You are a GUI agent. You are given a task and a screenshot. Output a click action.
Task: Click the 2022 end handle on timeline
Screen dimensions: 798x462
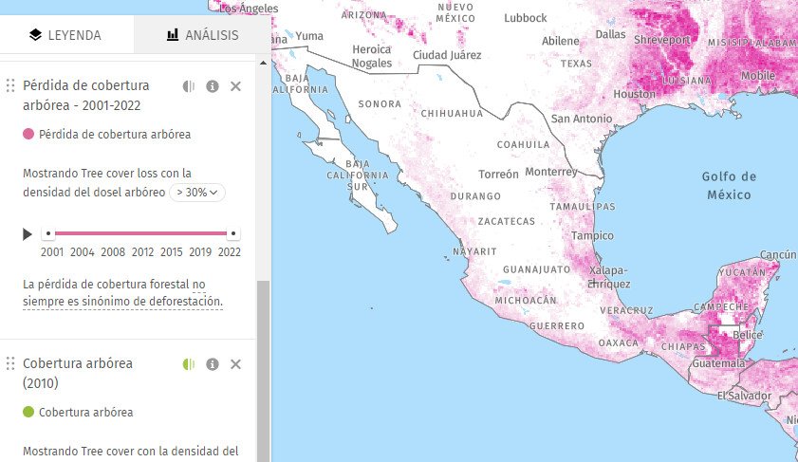[x=233, y=232]
